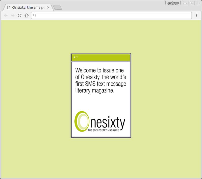This screenshot has height=179, width=202.
Task: Close the browser window
Action: click(198, 3)
